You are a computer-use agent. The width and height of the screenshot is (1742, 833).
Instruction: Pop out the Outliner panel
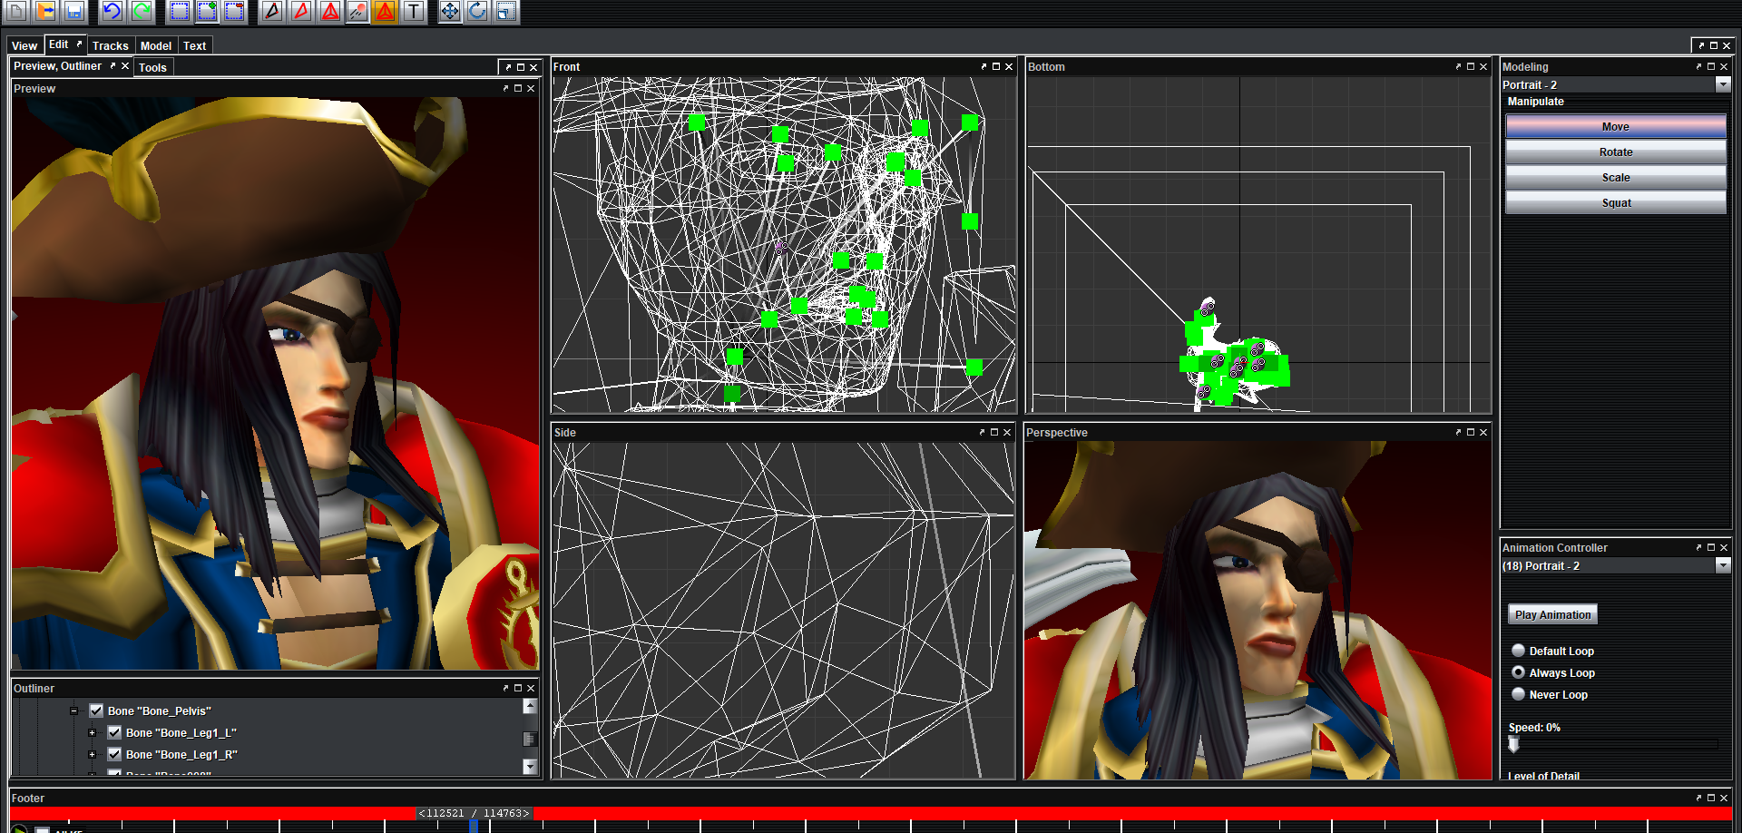[505, 688]
